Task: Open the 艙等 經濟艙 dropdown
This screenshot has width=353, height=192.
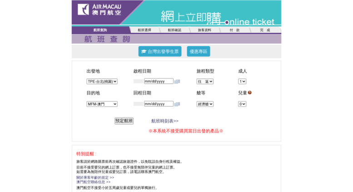Action: tap(205, 104)
